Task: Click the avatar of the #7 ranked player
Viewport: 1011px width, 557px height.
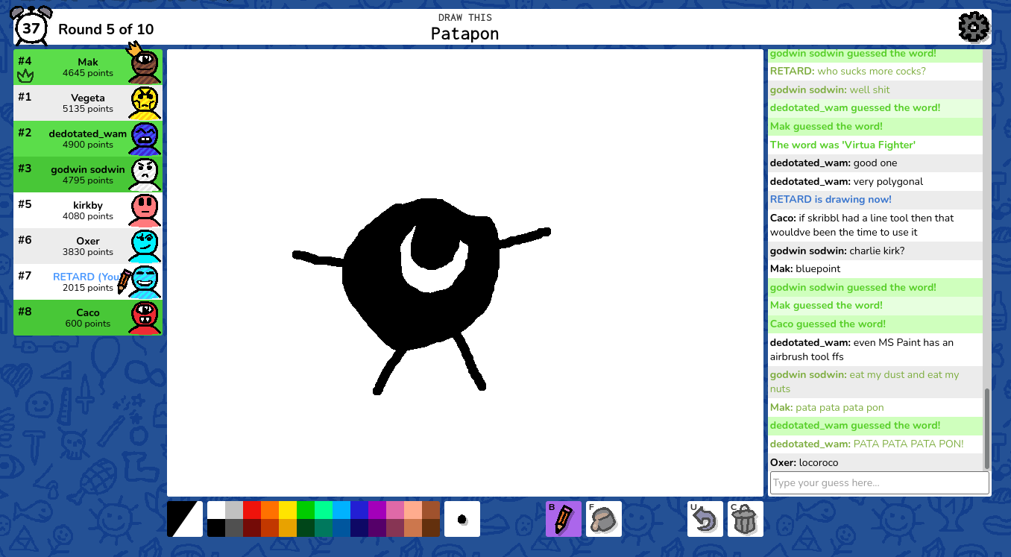Action: (145, 282)
